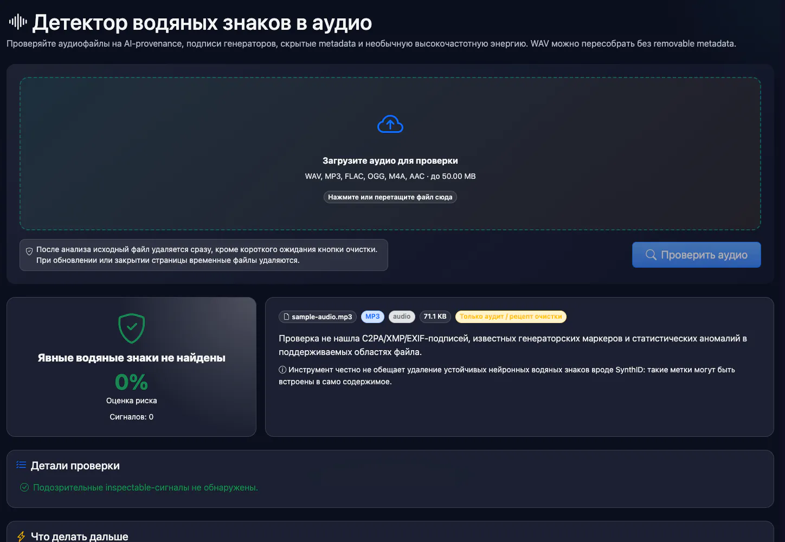Click the "Детали проверки" section heading
The image size is (785, 542).
(75, 466)
